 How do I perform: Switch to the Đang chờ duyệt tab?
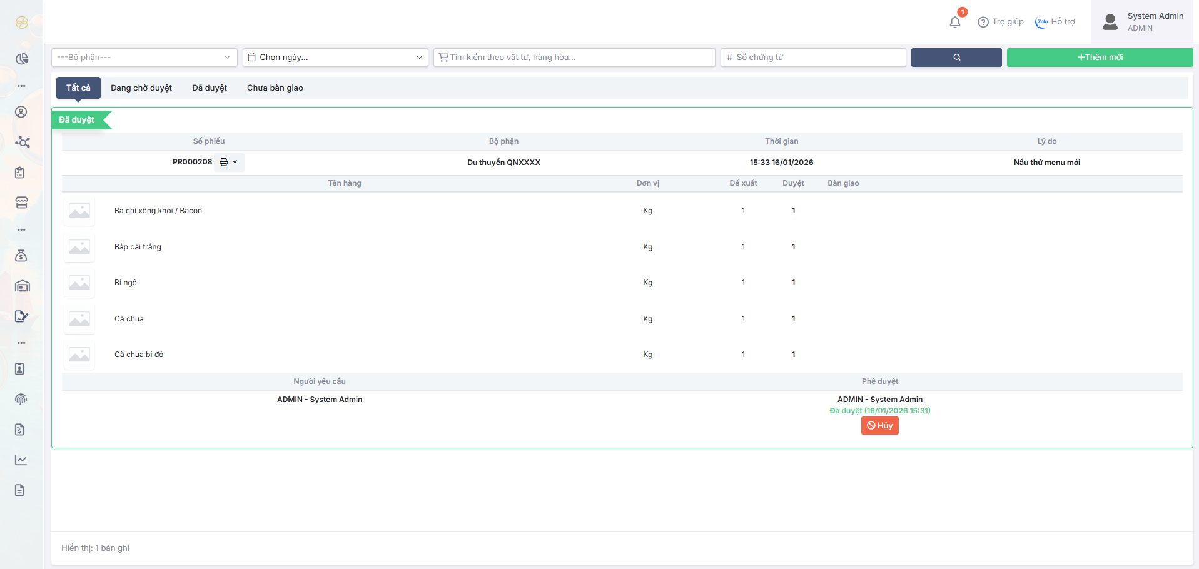click(x=141, y=88)
